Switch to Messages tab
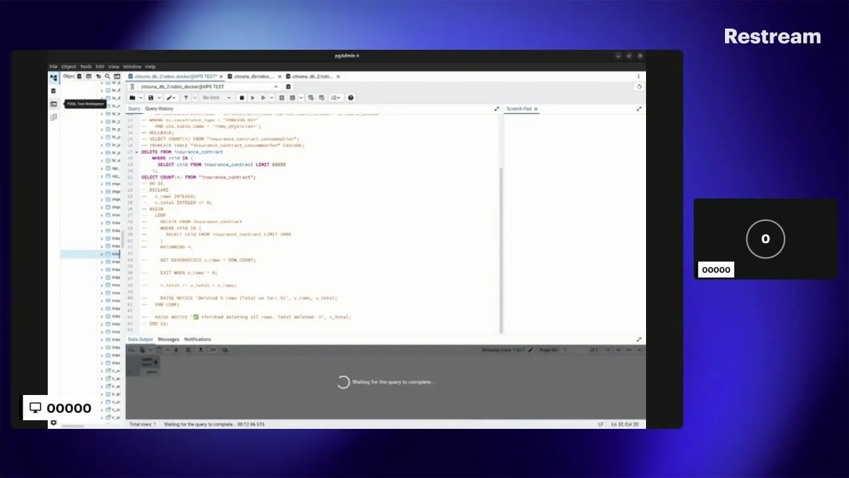Image resolution: width=849 pixels, height=478 pixels. click(168, 339)
